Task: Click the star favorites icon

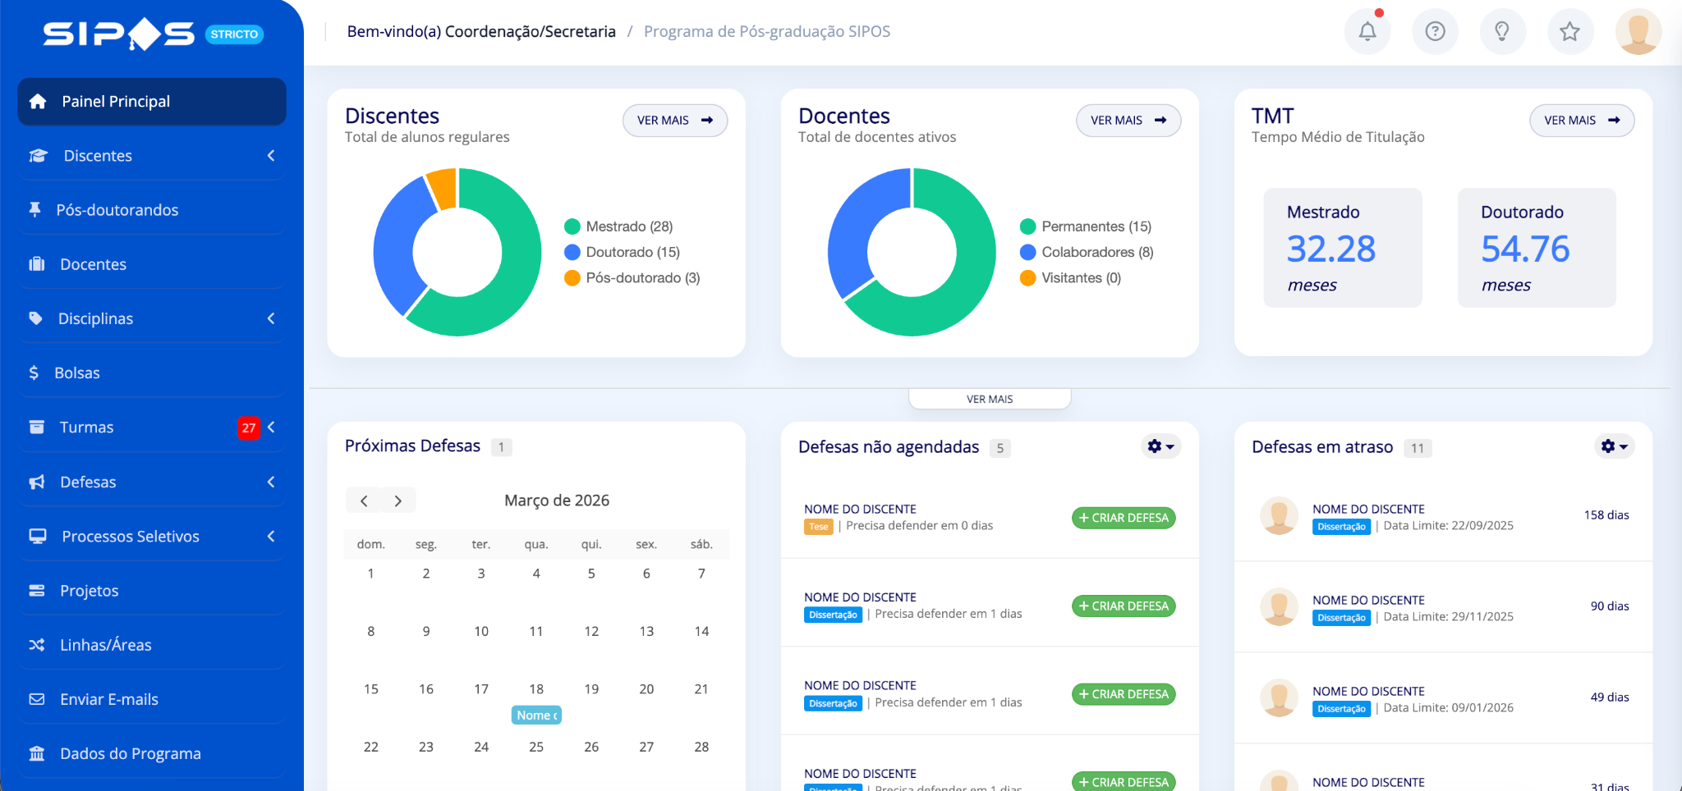Action: (x=1569, y=32)
